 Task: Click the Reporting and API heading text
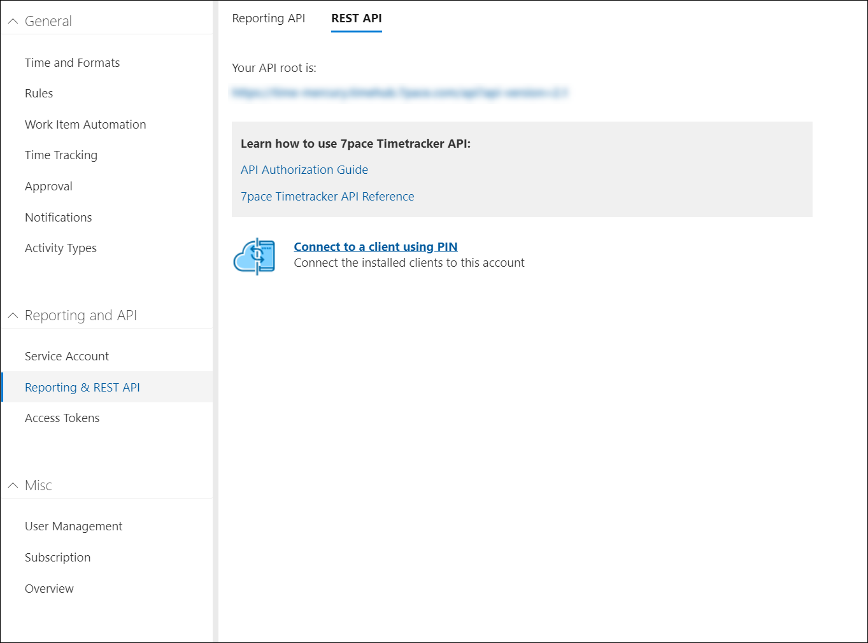[81, 315]
